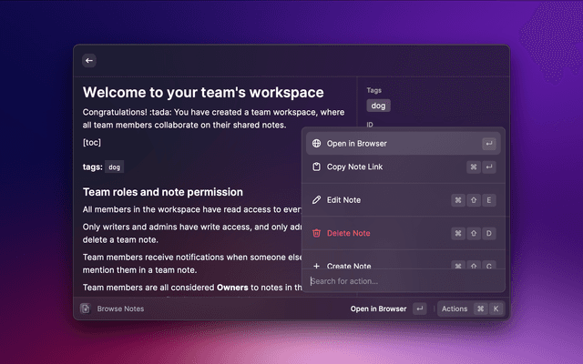
Task: Click the Team roles and note permission heading
Action: point(162,192)
